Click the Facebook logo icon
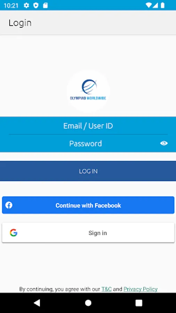Screen dimensions: 176x313 [9, 205]
